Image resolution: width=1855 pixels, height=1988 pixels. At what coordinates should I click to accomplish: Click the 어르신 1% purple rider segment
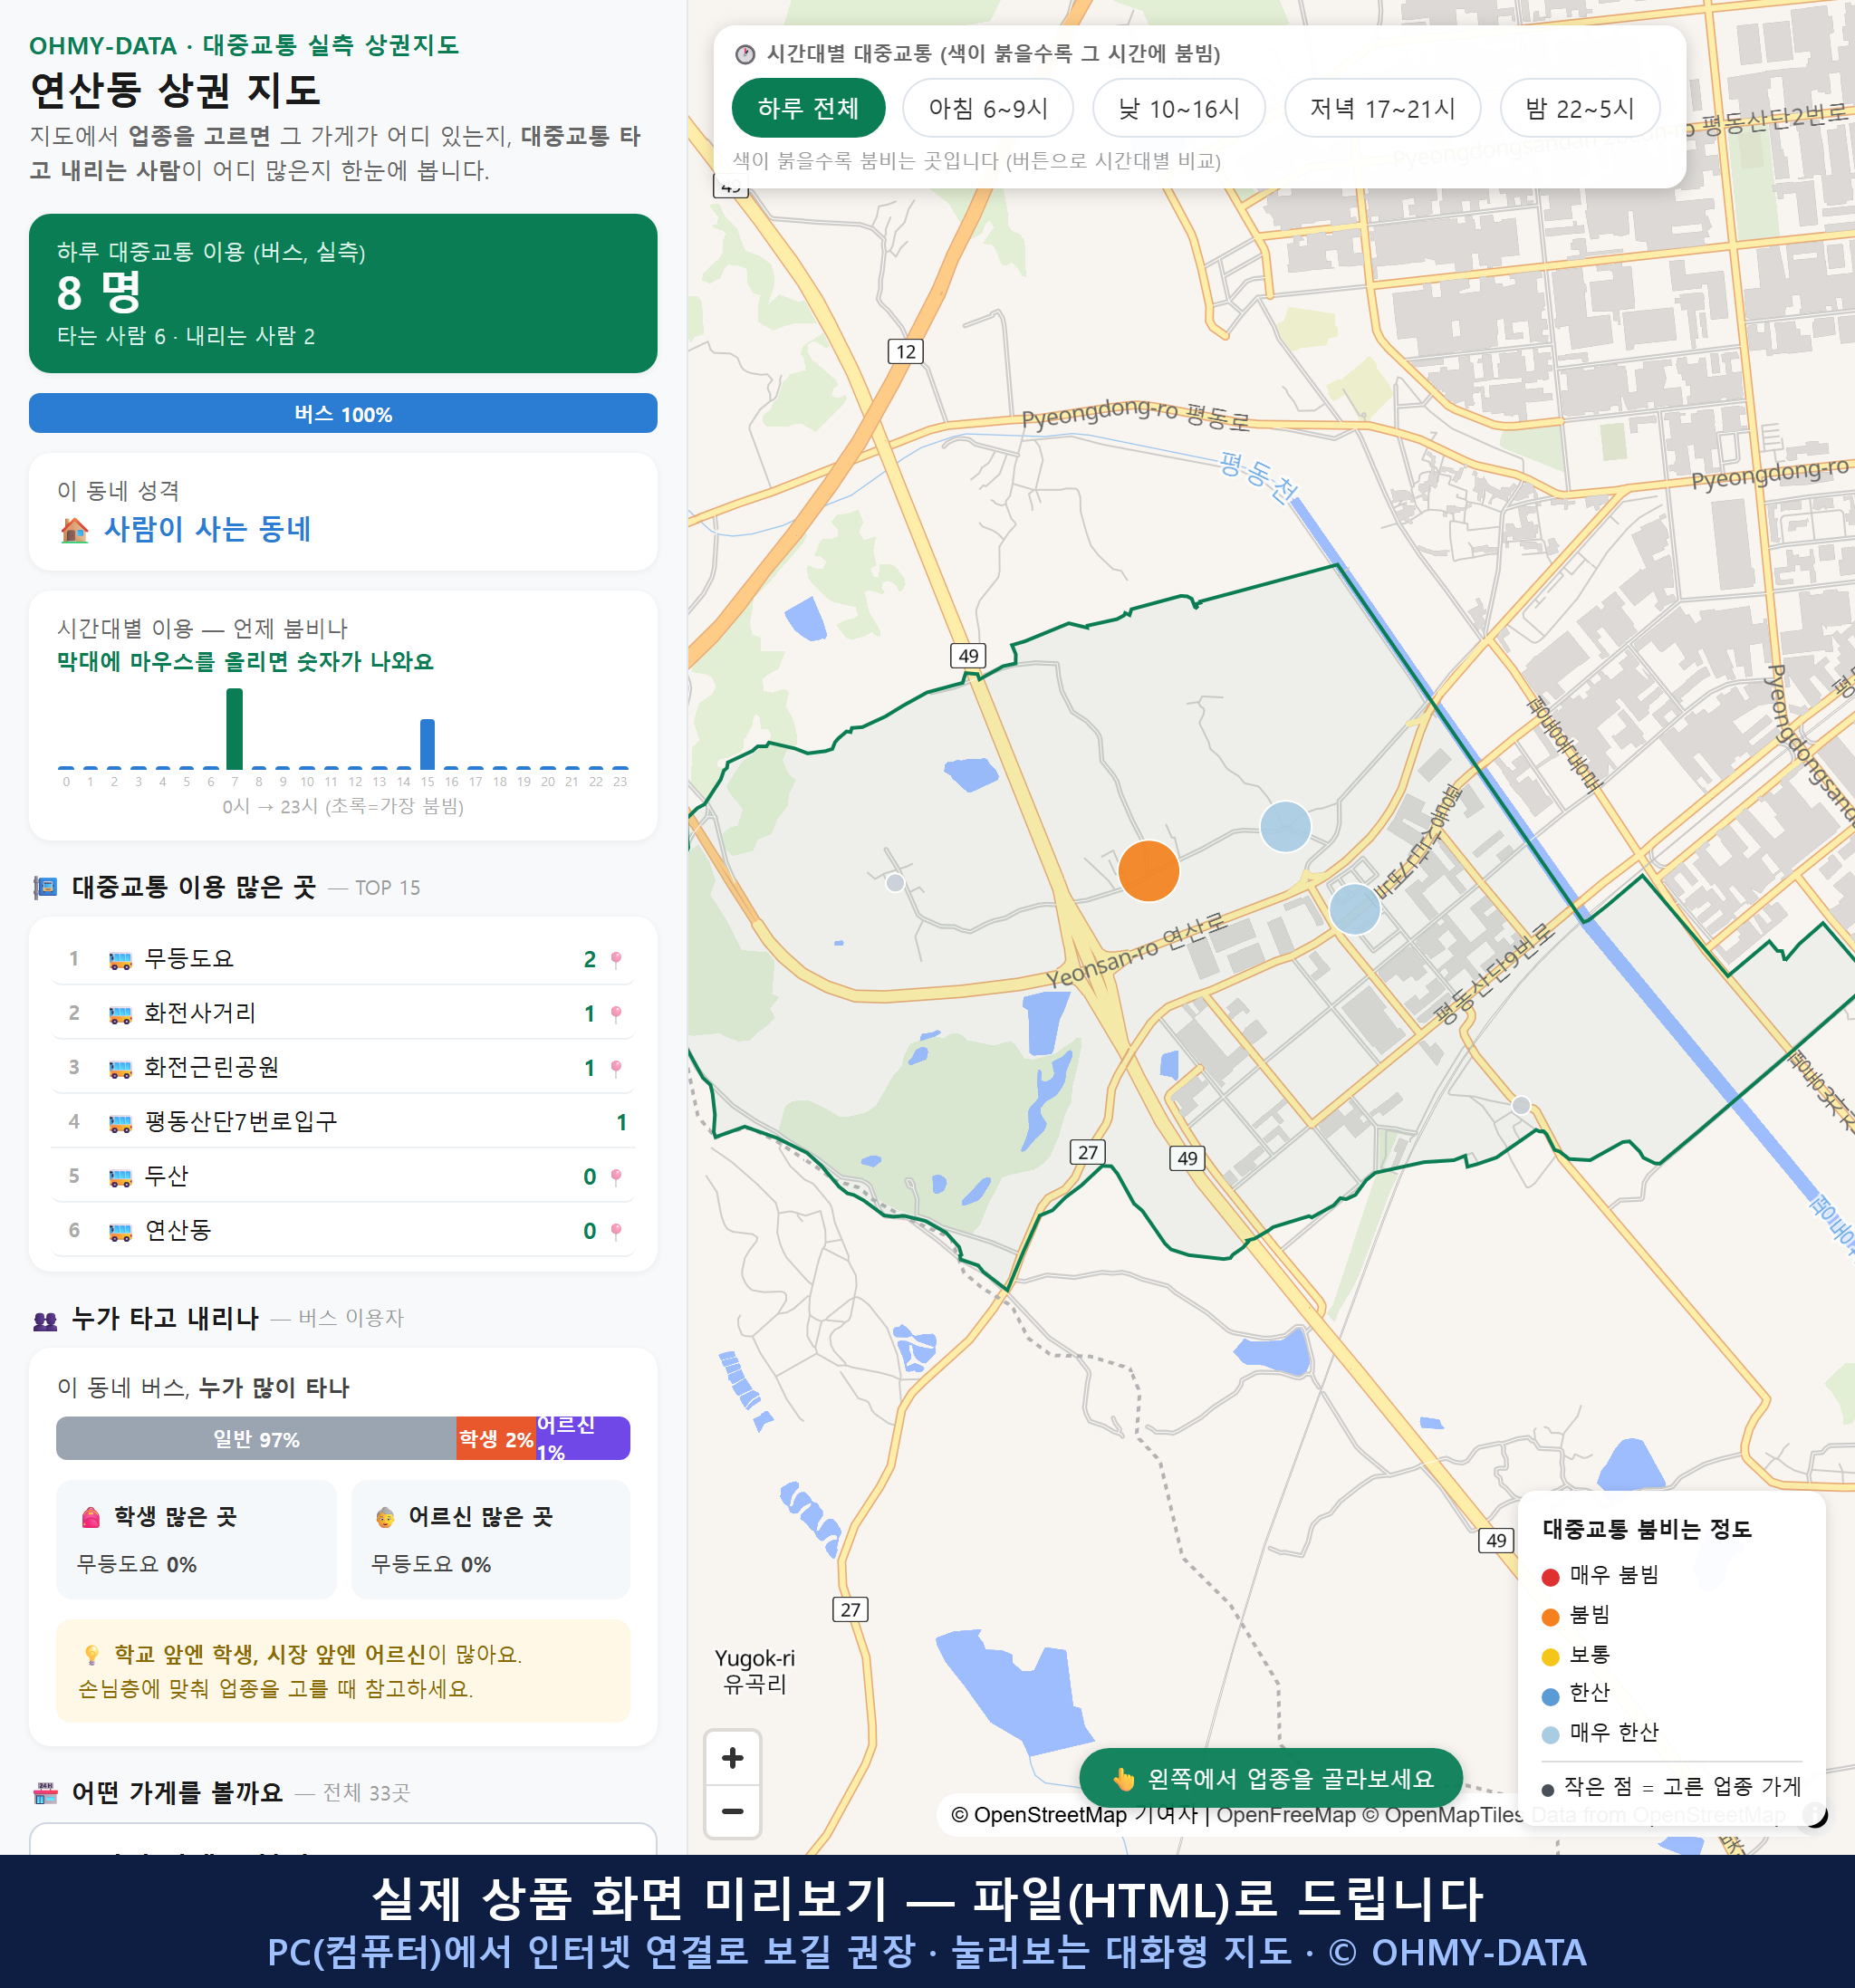tap(583, 1438)
